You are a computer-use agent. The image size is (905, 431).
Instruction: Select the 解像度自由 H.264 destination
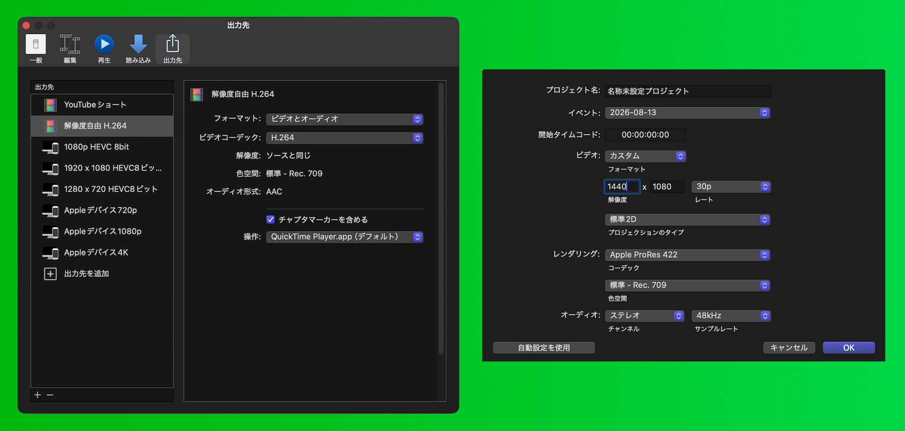(x=102, y=126)
